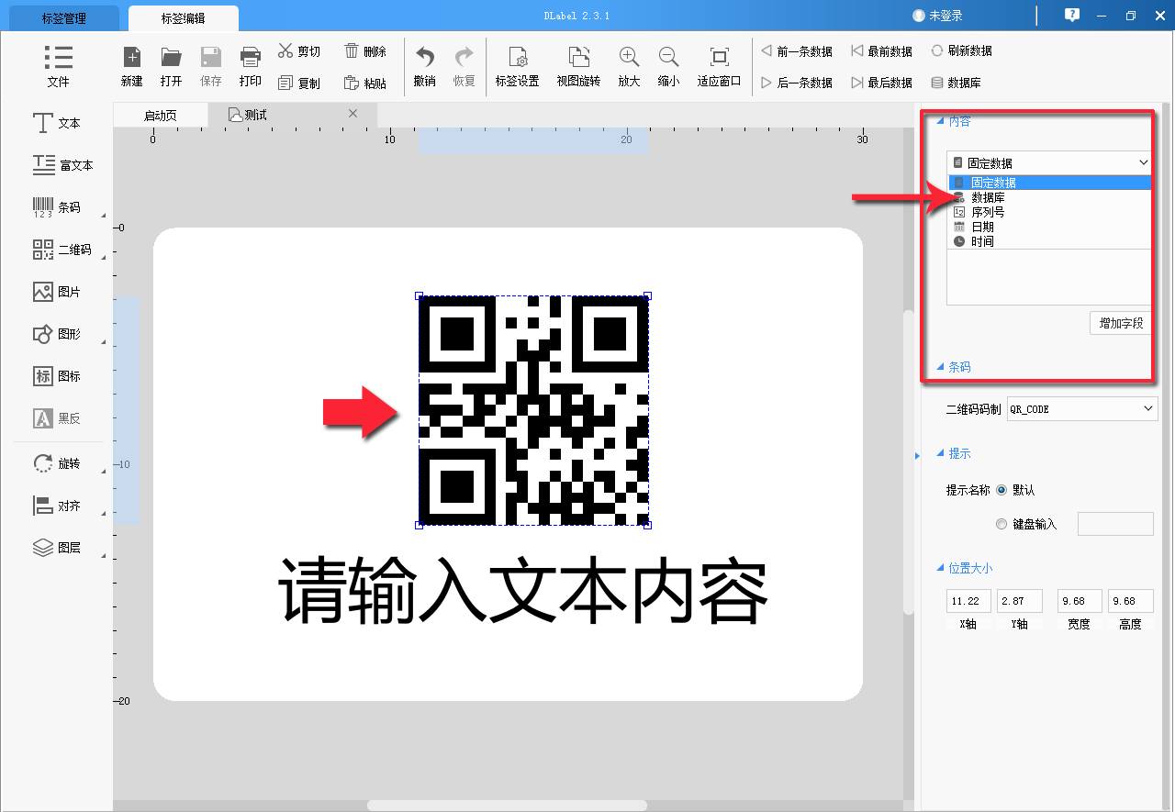The height and width of the screenshot is (812, 1175).
Task: Click the 增加字段 add field button
Action: [1121, 323]
